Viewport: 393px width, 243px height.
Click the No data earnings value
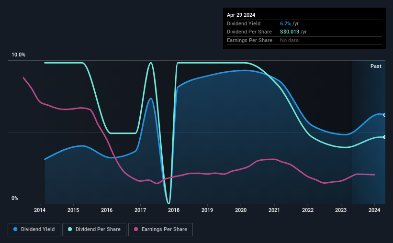click(289, 40)
